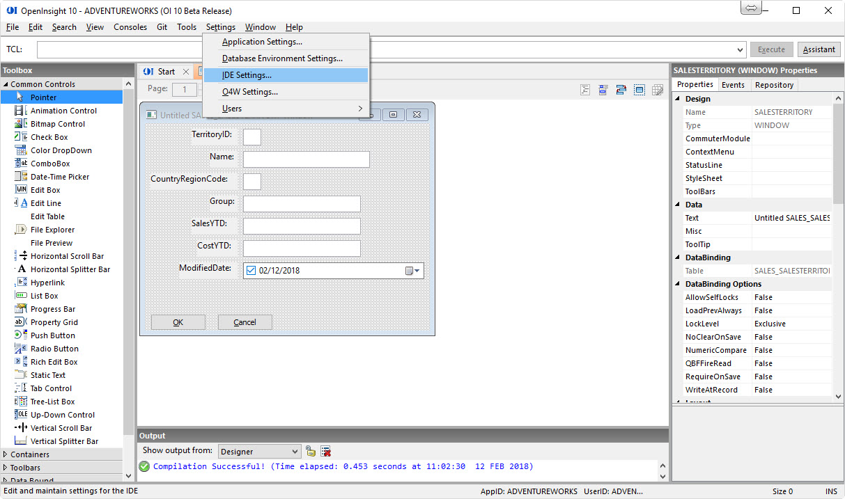845x499 pixels.
Task: Collapse the Design property group
Action: pos(679,99)
